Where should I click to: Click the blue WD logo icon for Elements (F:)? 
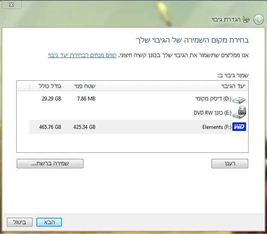[240, 127]
